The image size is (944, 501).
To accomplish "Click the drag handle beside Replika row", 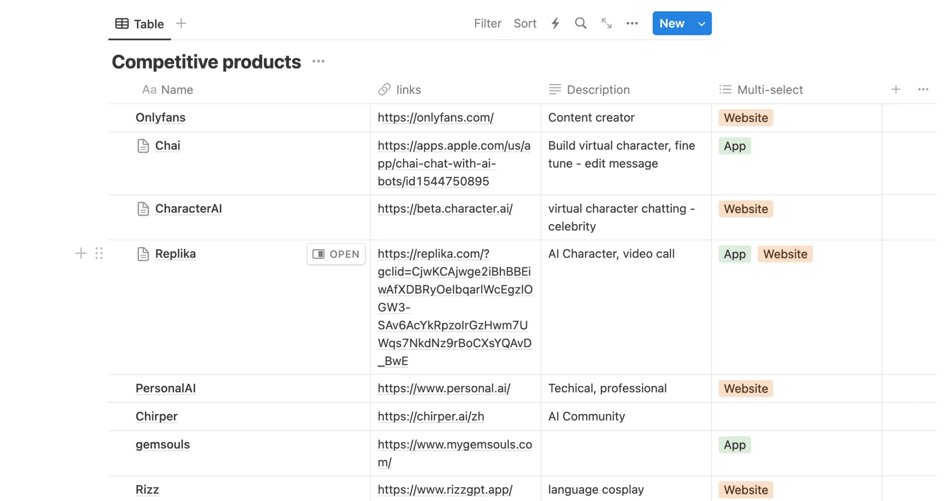I will tap(99, 253).
